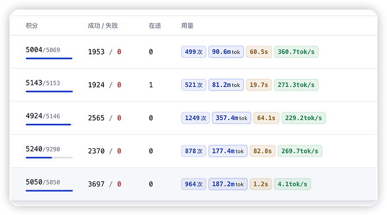Select the score 5143/5153

coord(43,83)
